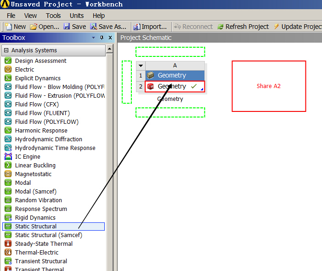
Task: Click the Static Structural icon
Action: point(8,226)
